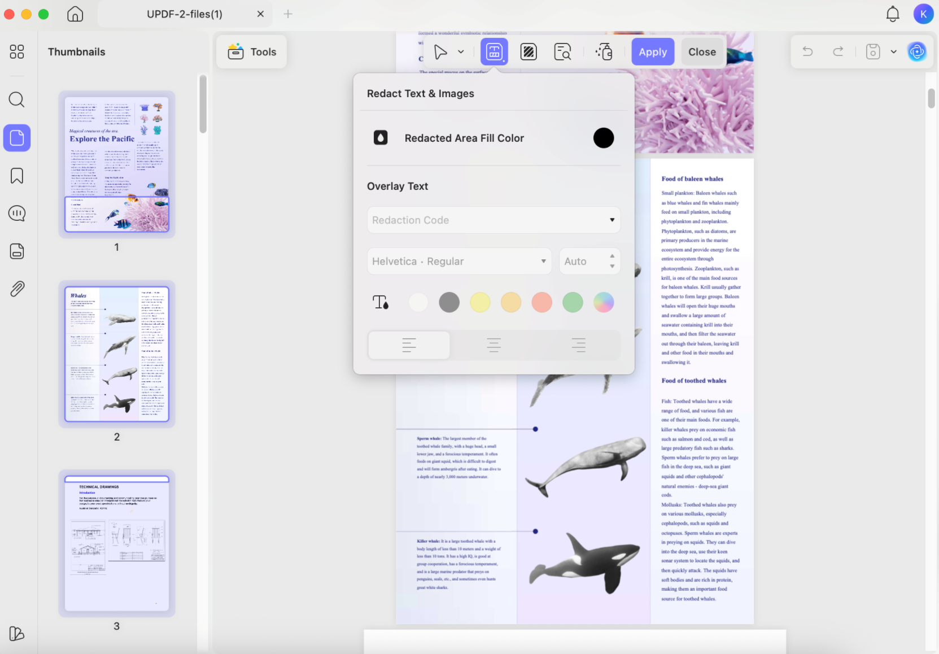Undo the last action
Screen dimensions: 939x654
click(x=808, y=52)
